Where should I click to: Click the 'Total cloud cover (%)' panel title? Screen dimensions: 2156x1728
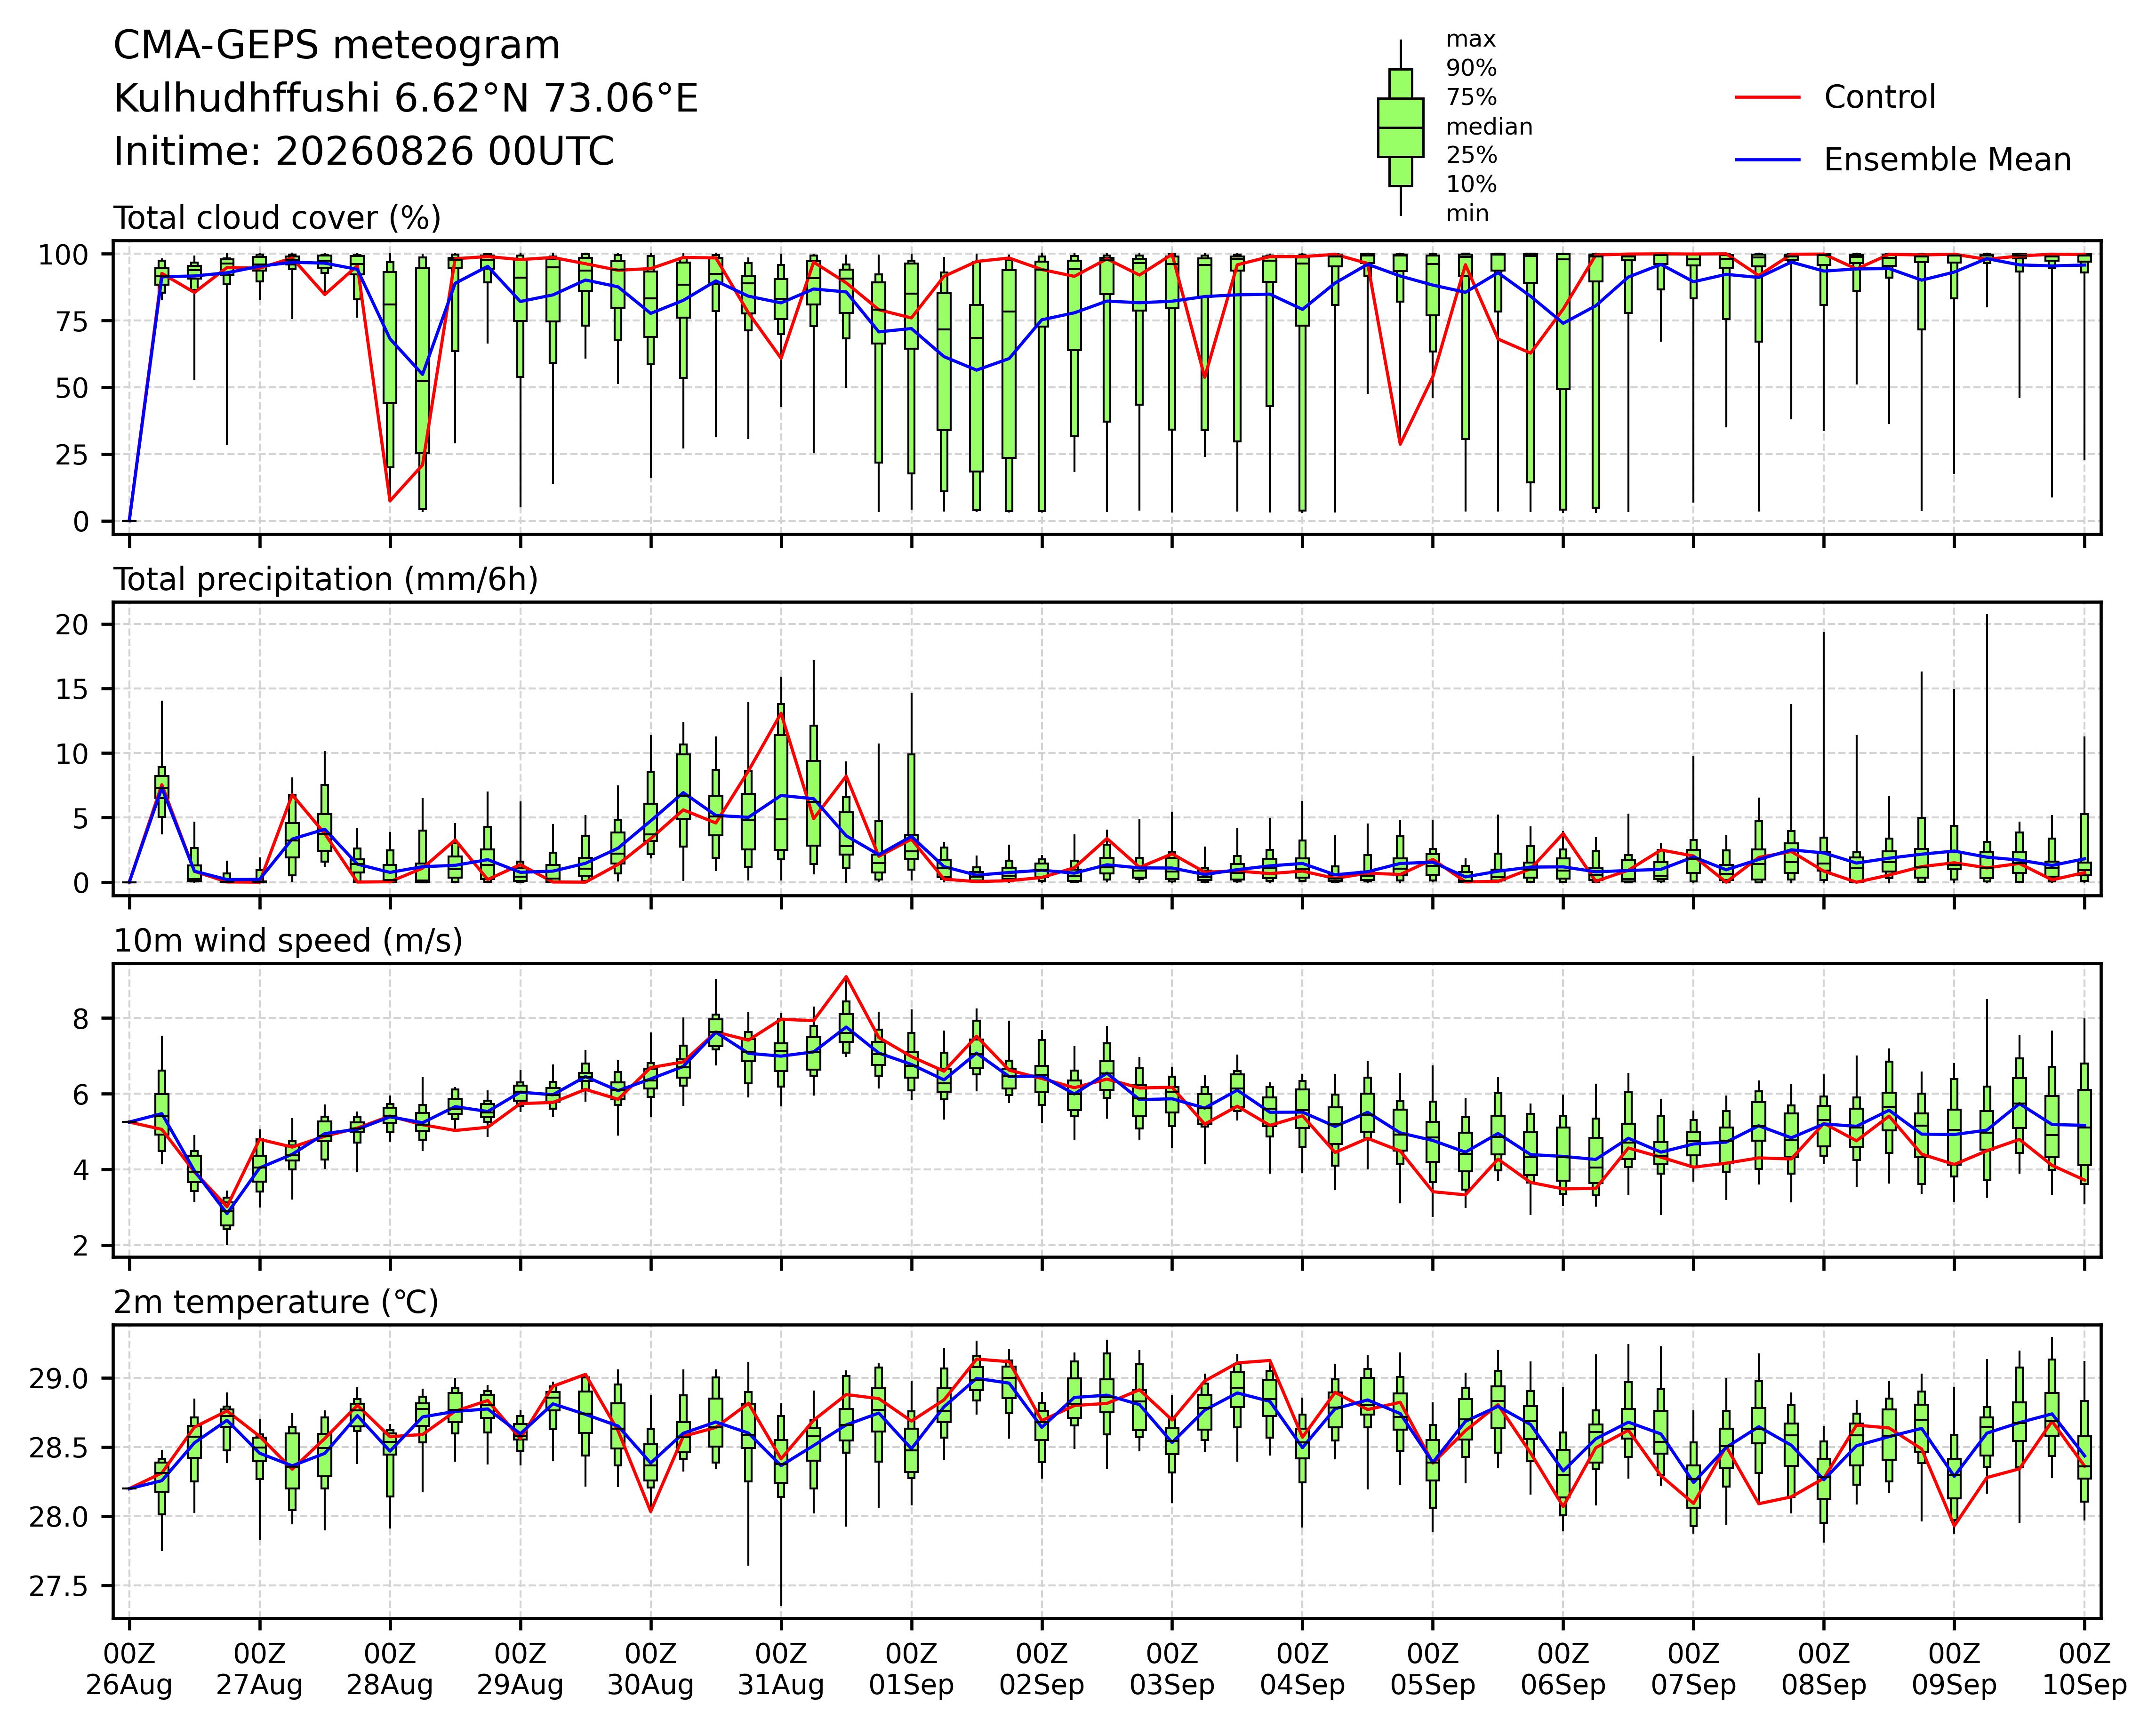(x=277, y=218)
